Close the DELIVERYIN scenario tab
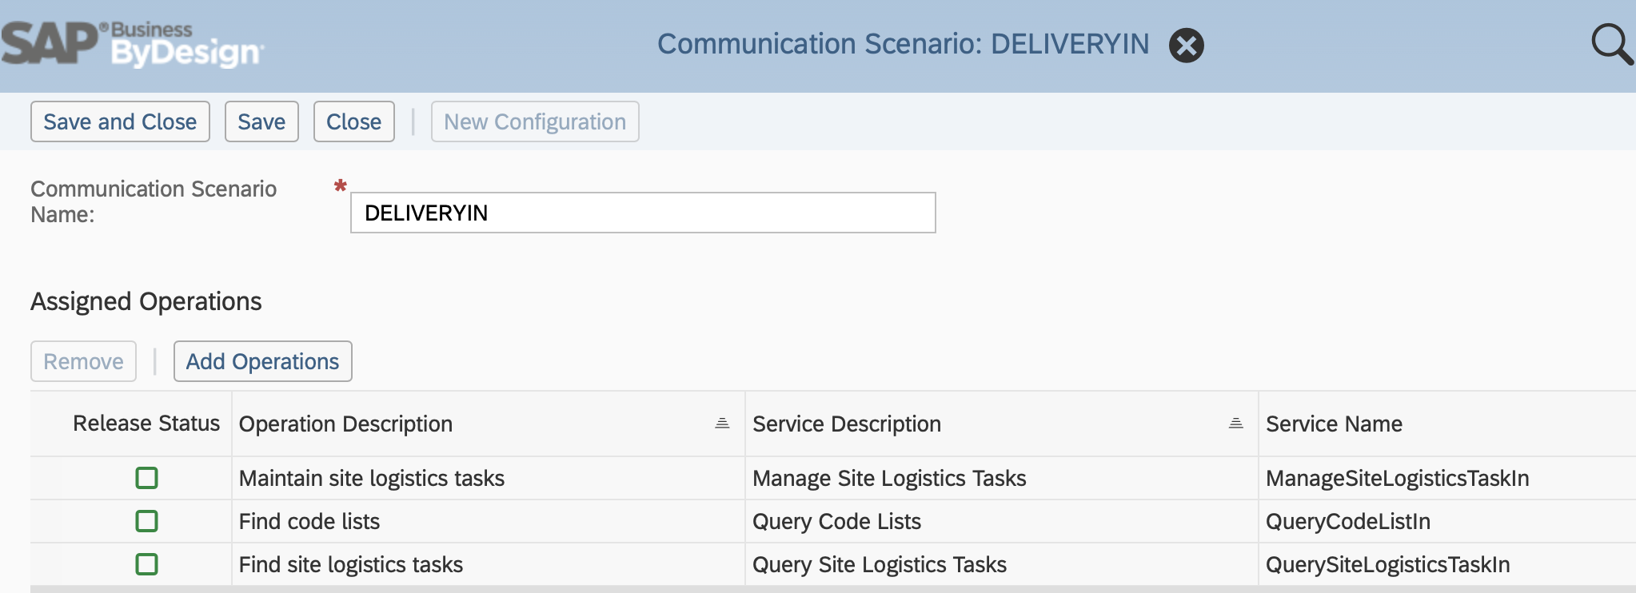This screenshot has height=593, width=1636. 1187,45
